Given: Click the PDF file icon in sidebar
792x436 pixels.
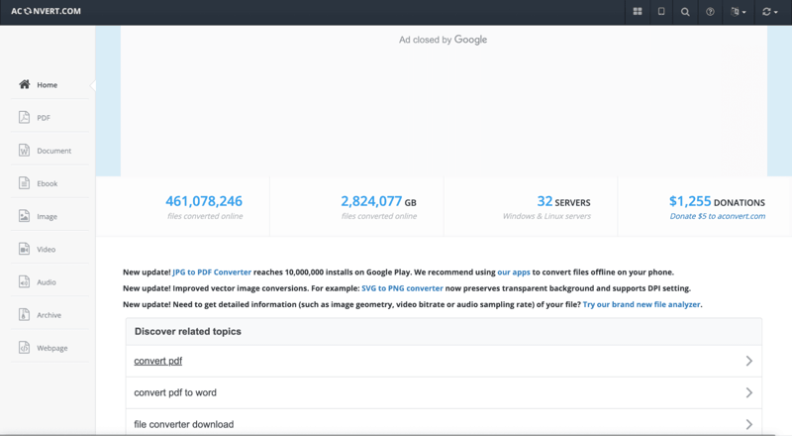Looking at the screenshot, I should pyautogui.click(x=24, y=117).
